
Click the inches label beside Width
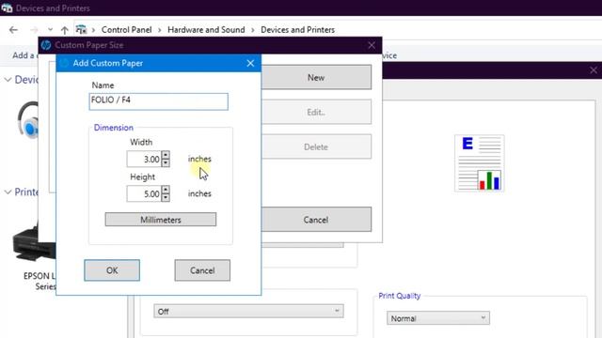pyautogui.click(x=199, y=159)
